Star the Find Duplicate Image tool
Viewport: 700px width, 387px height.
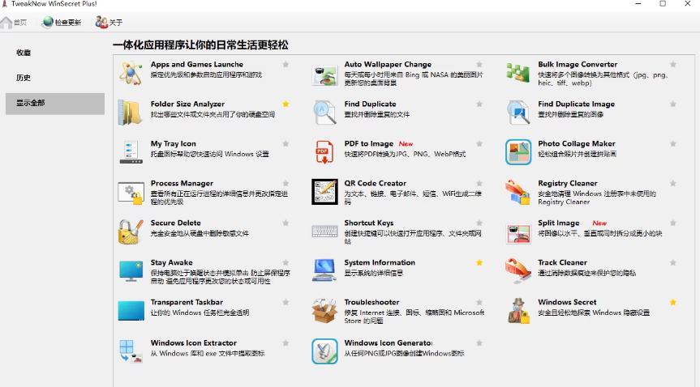pos(673,104)
